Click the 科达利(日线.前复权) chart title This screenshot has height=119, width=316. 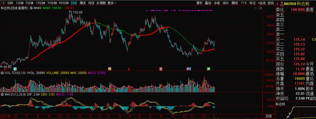pyautogui.click(x=15, y=8)
